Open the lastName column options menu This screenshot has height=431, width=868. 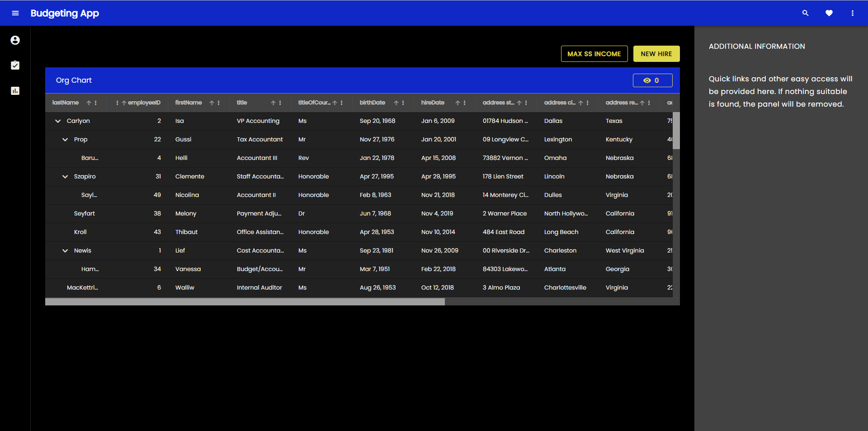95,103
